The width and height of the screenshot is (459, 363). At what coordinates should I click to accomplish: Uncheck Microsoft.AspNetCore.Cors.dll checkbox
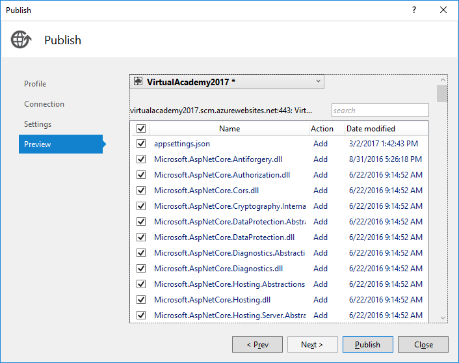pos(141,191)
